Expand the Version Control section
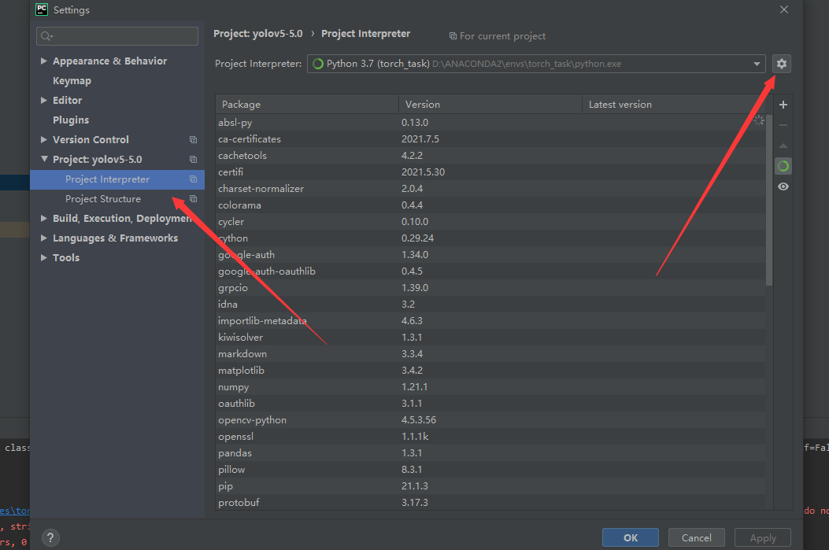This screenshot has width=829, height=550. [44, 139]
